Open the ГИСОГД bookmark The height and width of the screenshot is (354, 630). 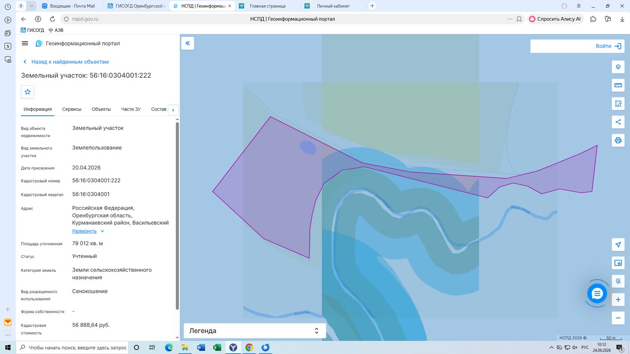(x=32, y=30)
